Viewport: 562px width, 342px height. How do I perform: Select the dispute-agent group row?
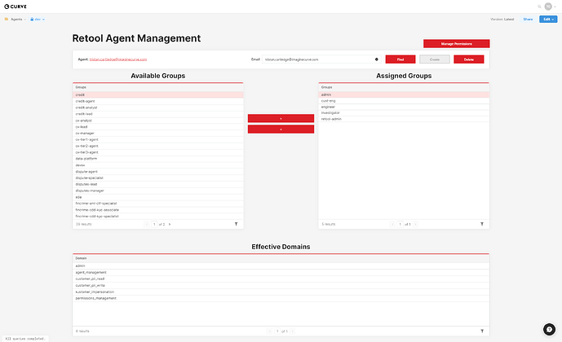157,172
